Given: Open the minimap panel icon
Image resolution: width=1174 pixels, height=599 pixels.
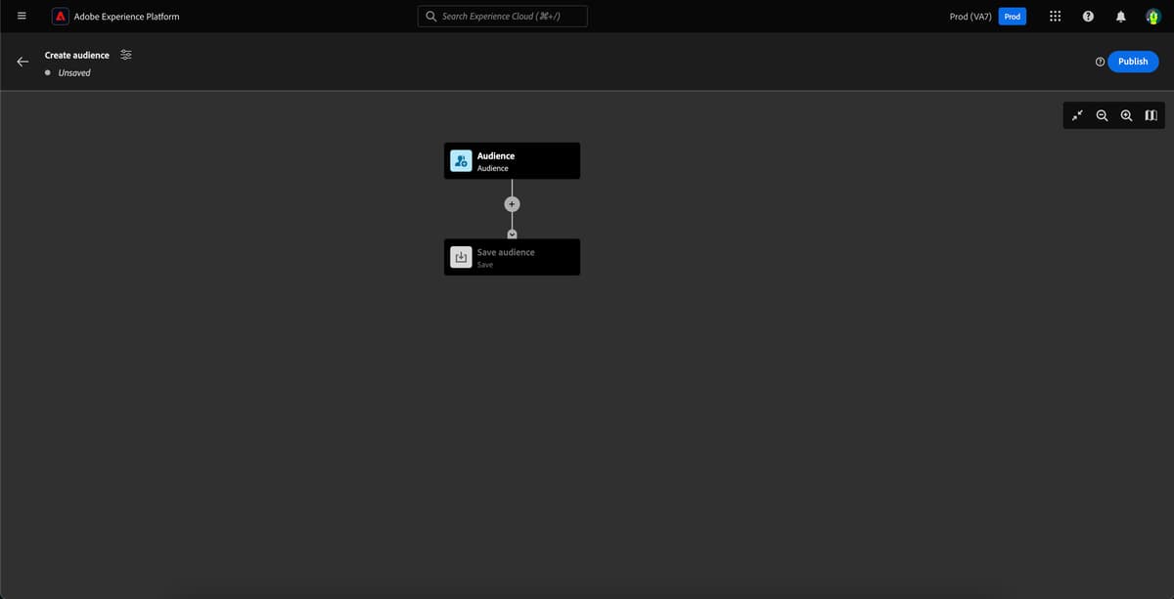Looking at the screenshot, I should (x=1151, y=115).
